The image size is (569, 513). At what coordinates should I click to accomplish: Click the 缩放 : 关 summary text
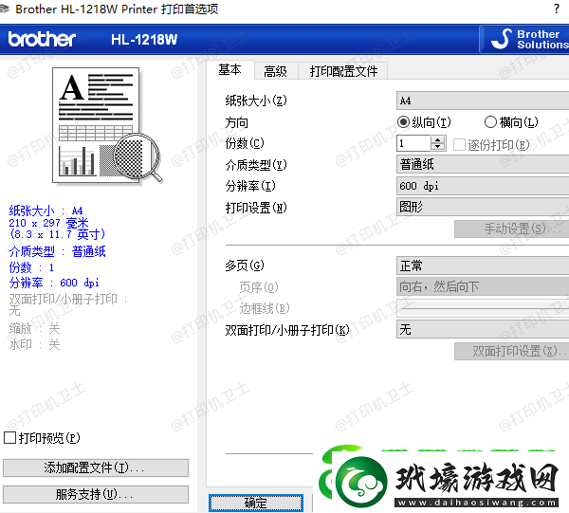(x=34, y=329)
